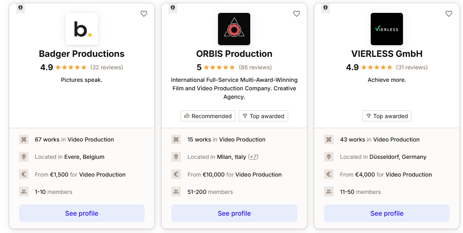Click the 'Achieve more.' tagline
The height and width of the screenshot is (233, 463).
click(387, 80)
